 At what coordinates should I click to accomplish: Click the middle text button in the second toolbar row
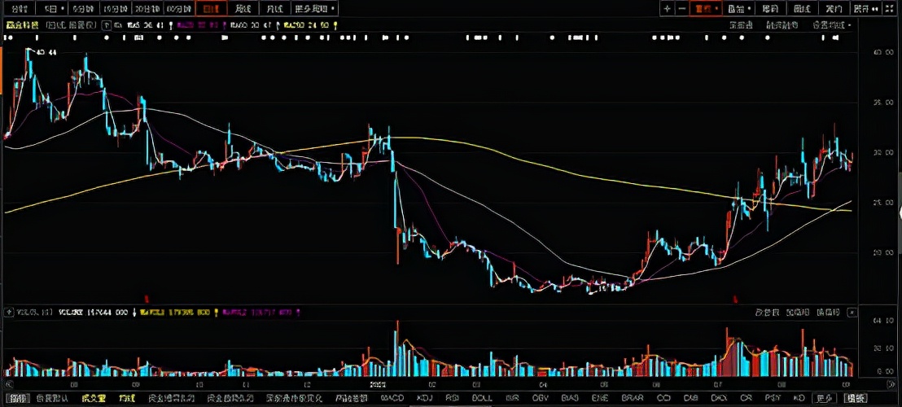pos(782,25)
